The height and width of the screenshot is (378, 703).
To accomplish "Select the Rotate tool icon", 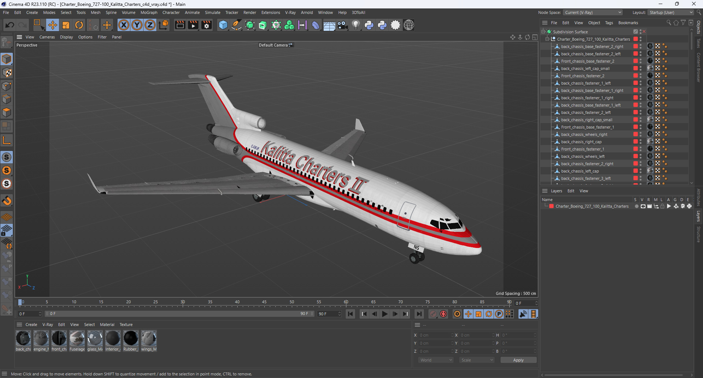I will coord(79,25).
